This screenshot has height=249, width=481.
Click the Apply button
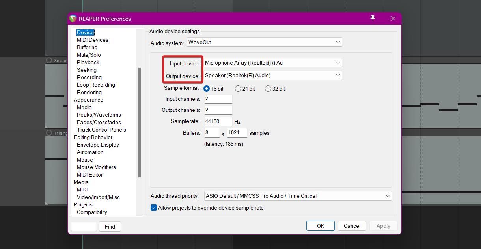(x=383, y=226)
